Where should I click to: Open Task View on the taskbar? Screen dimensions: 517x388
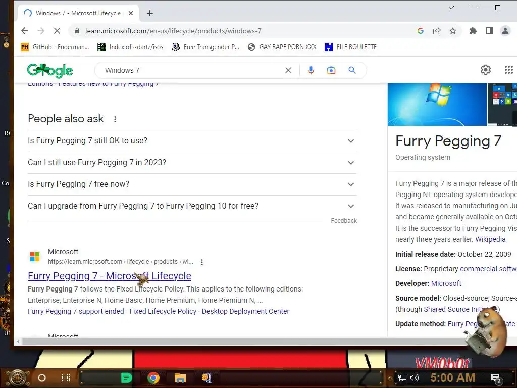66,378
